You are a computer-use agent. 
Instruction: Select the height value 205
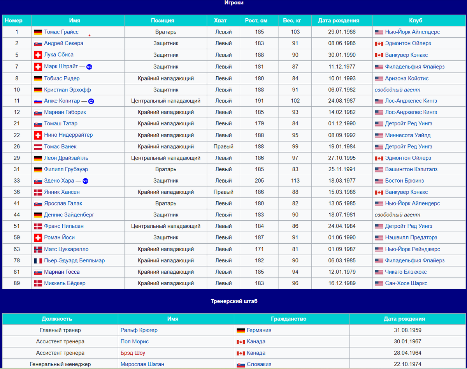coord(260,181)
